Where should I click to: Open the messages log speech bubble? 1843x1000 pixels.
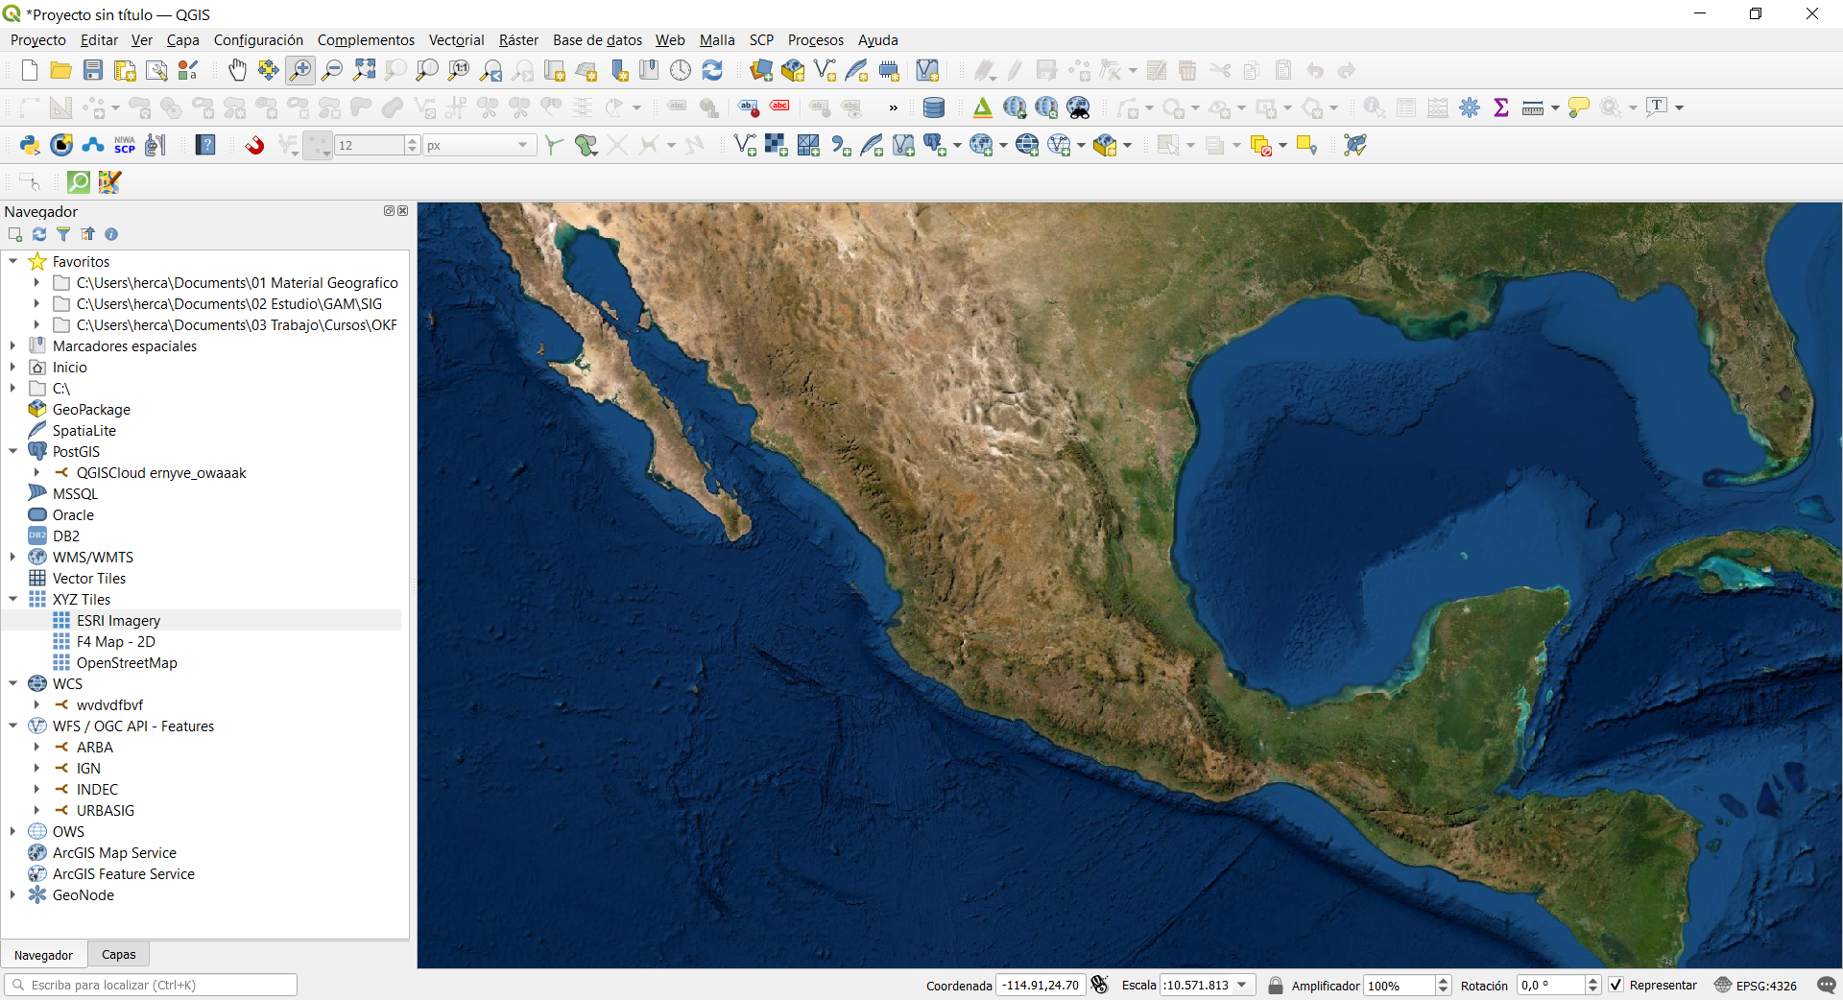click(x=1827, y=985)
